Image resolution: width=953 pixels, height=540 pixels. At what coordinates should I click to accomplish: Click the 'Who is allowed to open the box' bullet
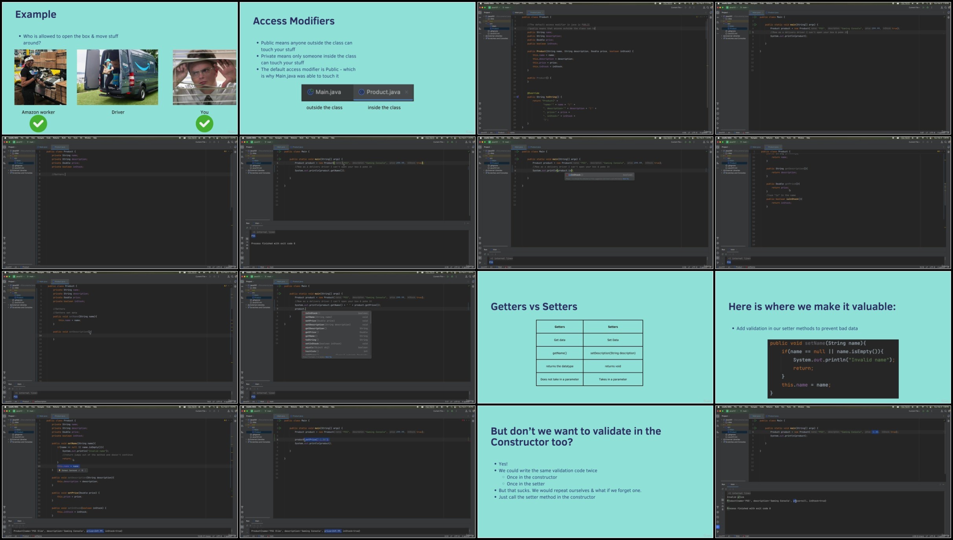tap(71, 39)
